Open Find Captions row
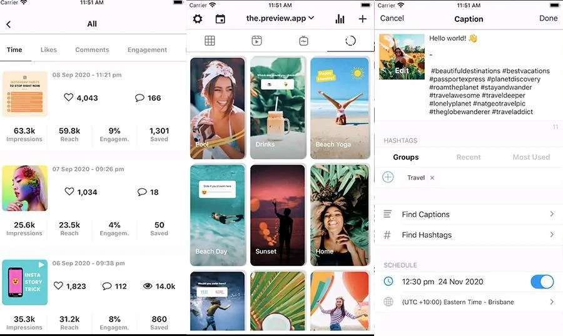The height and width of the screenshot is (336, 563). 469,214
